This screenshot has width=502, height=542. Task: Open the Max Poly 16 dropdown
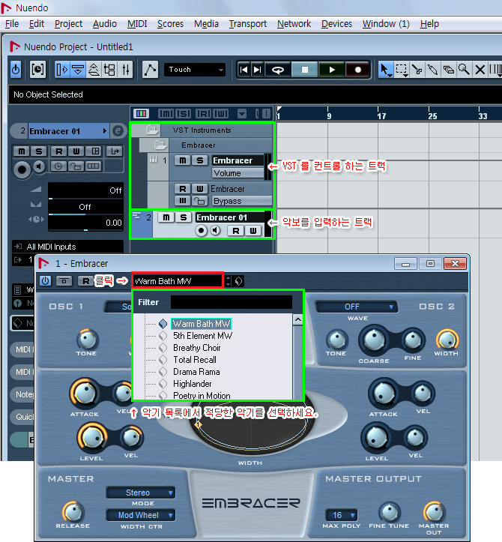point(341,515)
